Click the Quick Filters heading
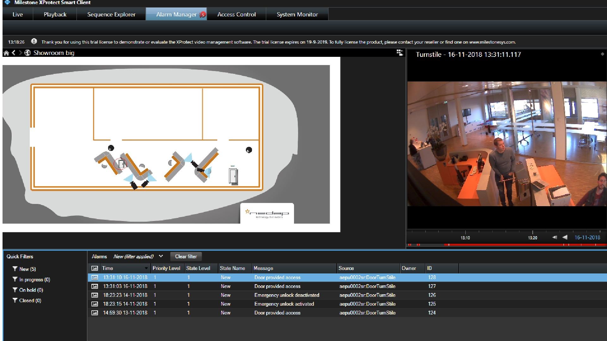607x341 pixels. pos(20,256)
